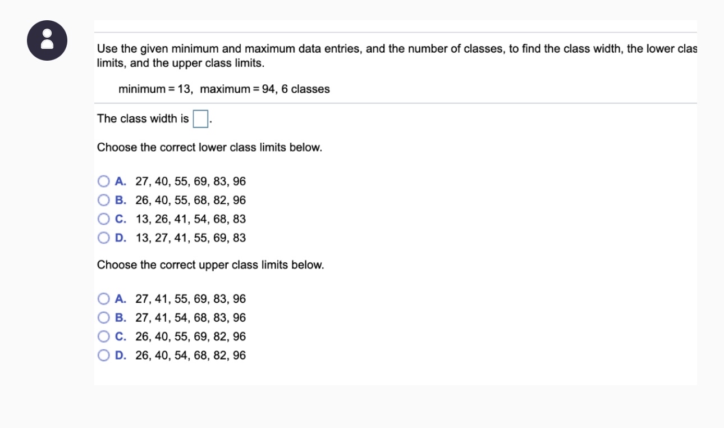This screenshot has height=428, width=724.
Task: Click the answer text '27, 40, 55, 69, 83, 96'
Action: tap(190, 181)
